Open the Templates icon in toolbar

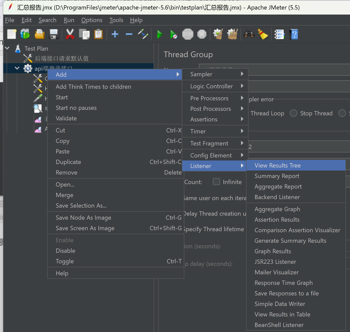click(25, 34)
